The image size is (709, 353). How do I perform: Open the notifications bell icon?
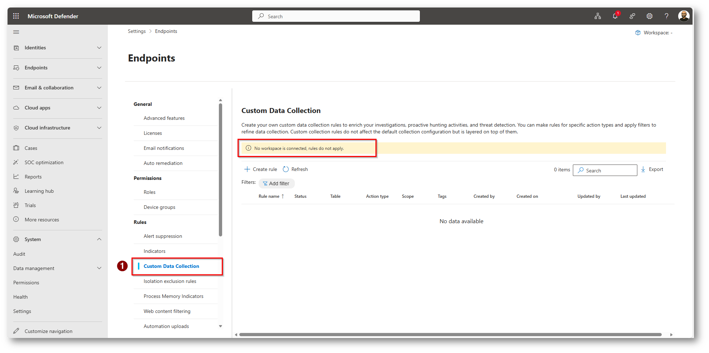(615, 16)
